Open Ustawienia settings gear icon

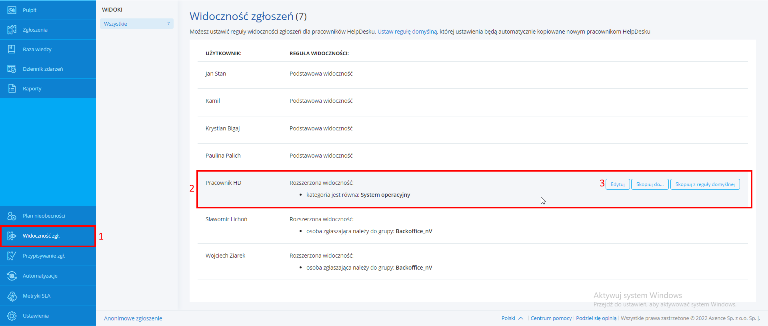coord(12,316)
